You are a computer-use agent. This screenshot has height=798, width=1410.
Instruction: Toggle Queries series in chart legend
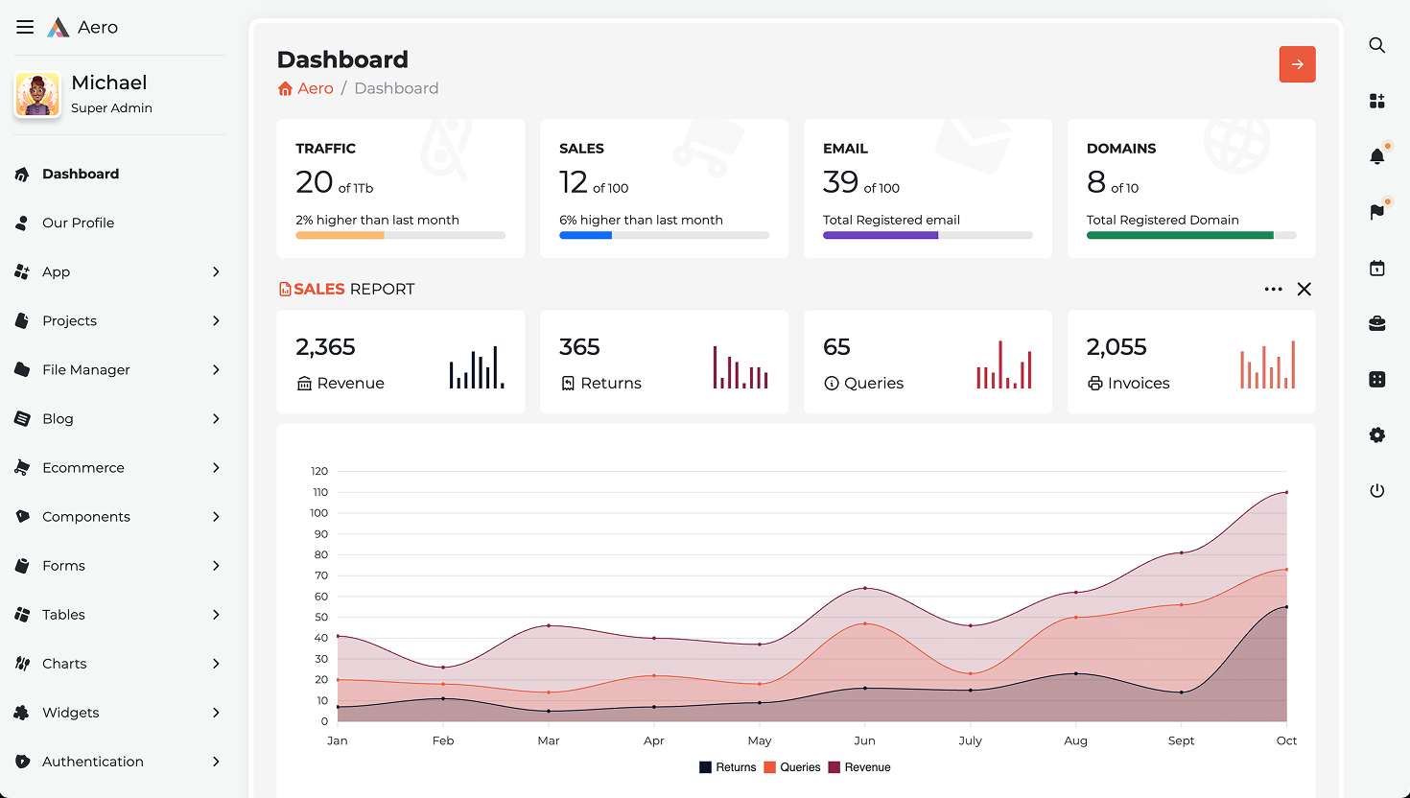[791, 767]
